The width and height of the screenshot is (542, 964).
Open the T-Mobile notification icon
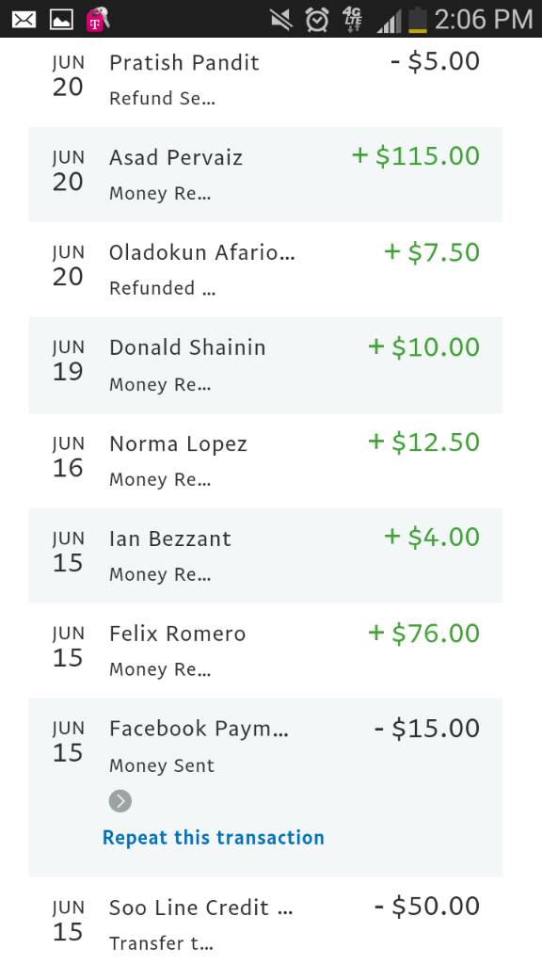pos(98,20)
